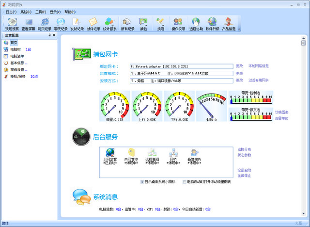
Task: Click the 带宽-控制池 bandwidth color bar
Action: [x=250, y=100]
